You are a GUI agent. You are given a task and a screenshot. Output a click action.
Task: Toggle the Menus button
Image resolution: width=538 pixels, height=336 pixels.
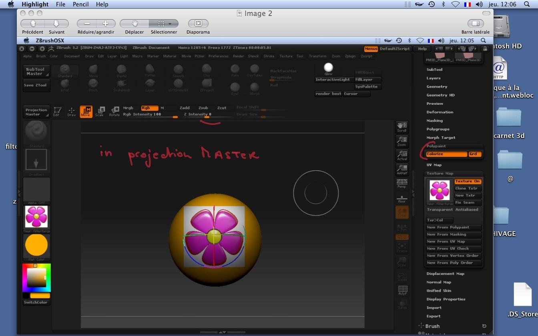371,49
